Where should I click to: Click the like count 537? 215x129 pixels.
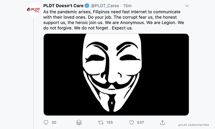point(140,122)
